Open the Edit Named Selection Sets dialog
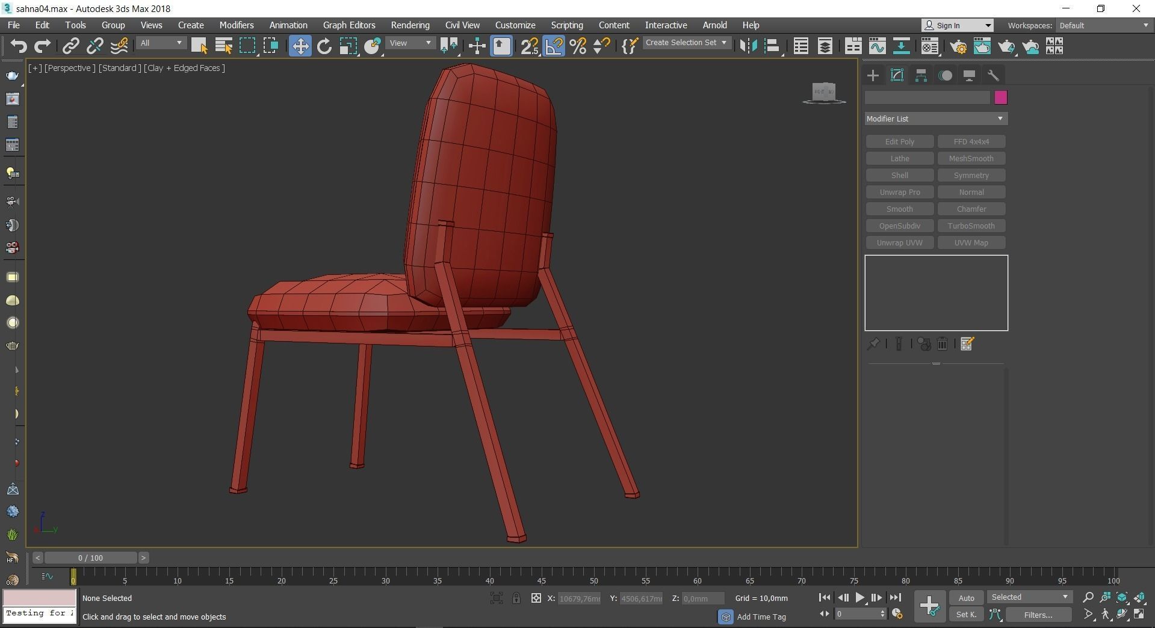1155x628 pixels. click(x=630, y=46)
